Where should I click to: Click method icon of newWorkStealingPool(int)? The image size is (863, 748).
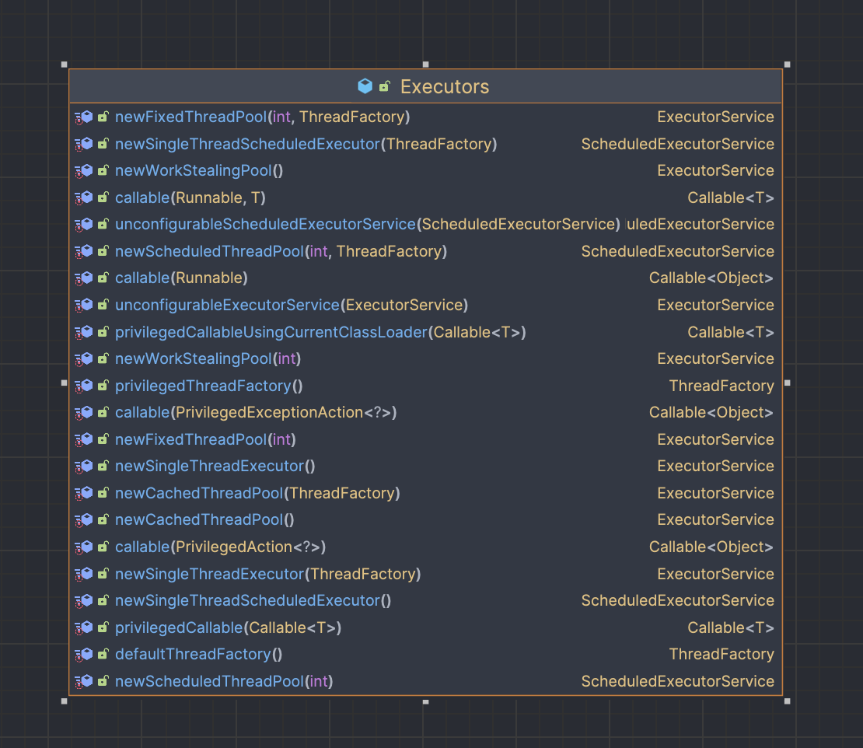point(84,359)
